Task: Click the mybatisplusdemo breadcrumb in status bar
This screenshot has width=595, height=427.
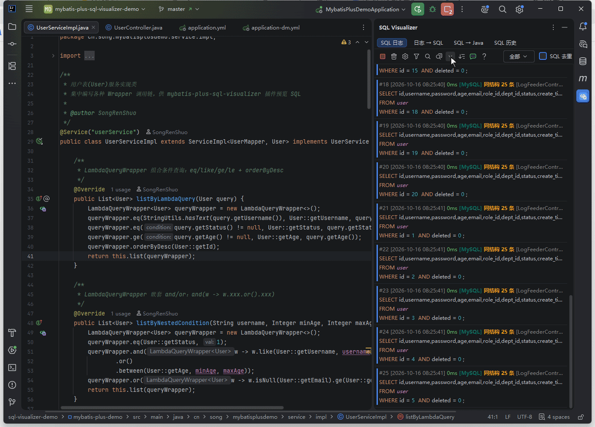Action: pos(255,417)
